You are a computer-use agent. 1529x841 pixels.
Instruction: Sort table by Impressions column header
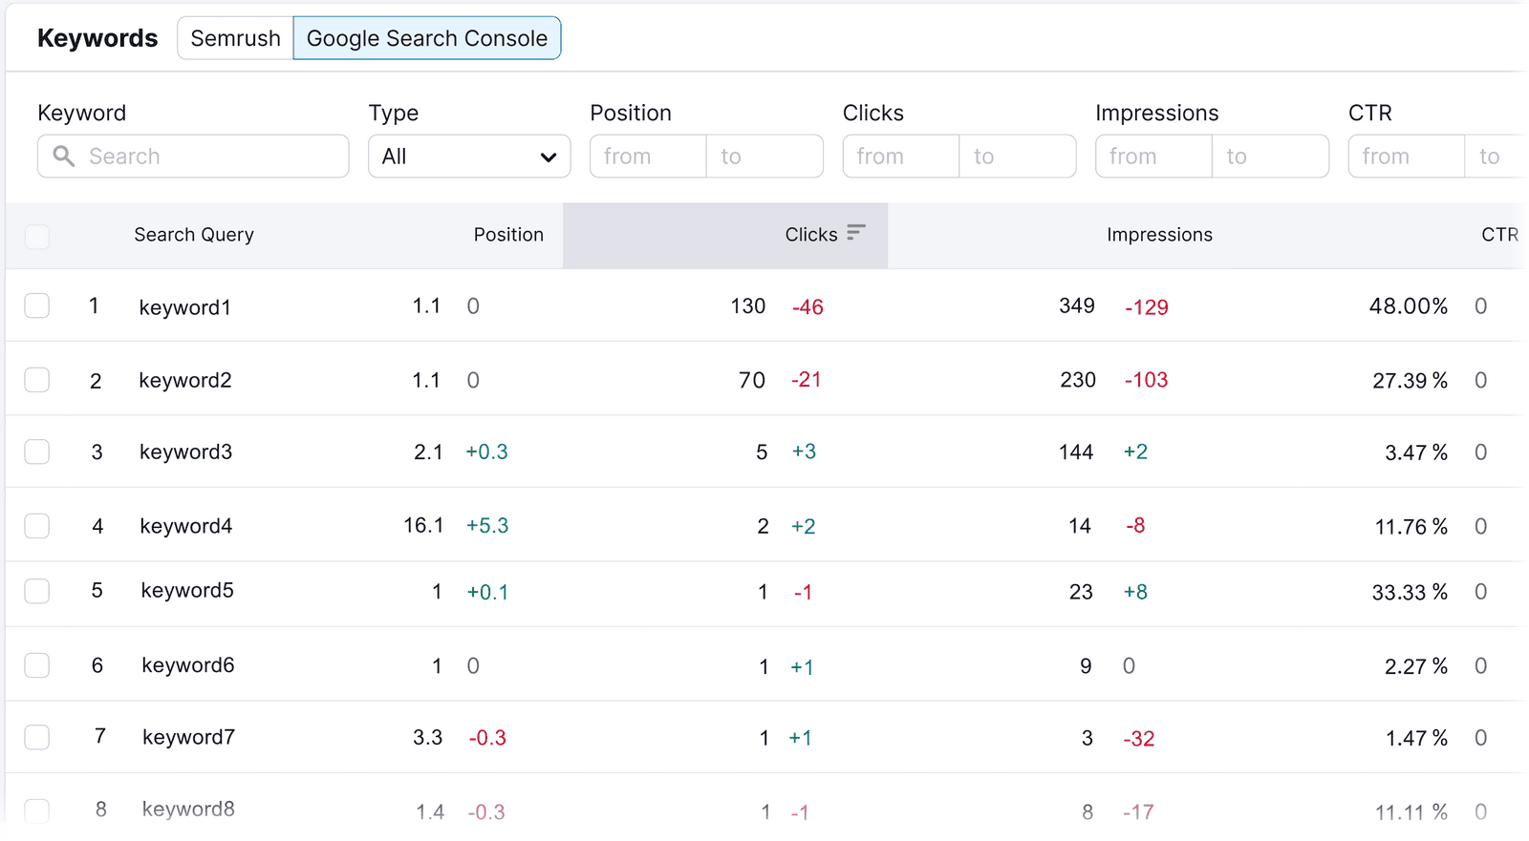(x=1158, y=235)
